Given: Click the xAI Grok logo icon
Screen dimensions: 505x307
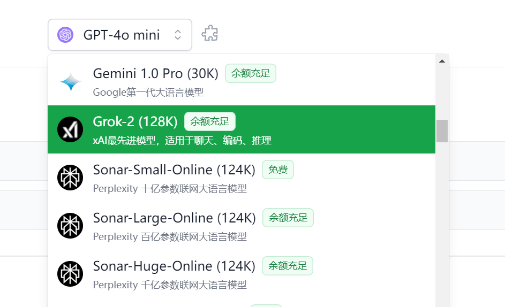Looking at the screenshot, I should click(x=70, y=129).
